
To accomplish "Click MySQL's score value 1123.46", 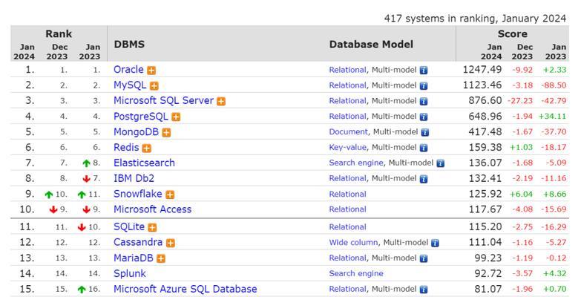I will click(482, 85).
